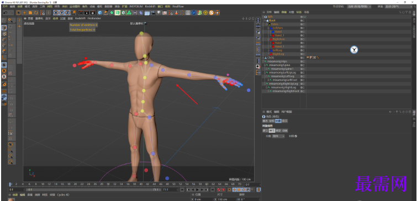
Task: Open the 摄像机 viewport menu
Action: (x=39, y=19)
